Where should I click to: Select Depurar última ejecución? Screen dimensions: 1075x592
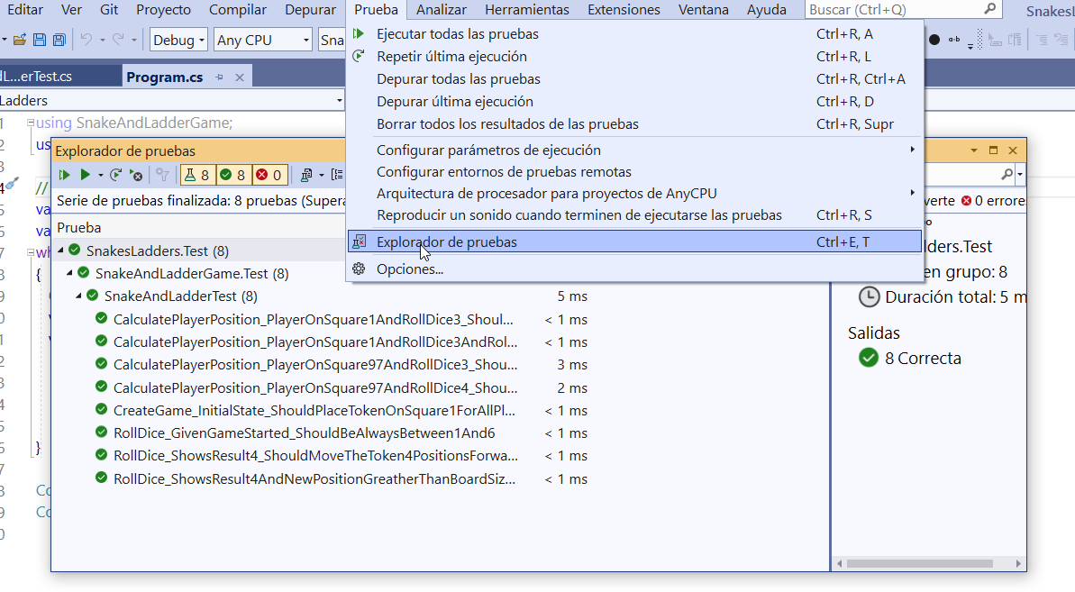634,102
